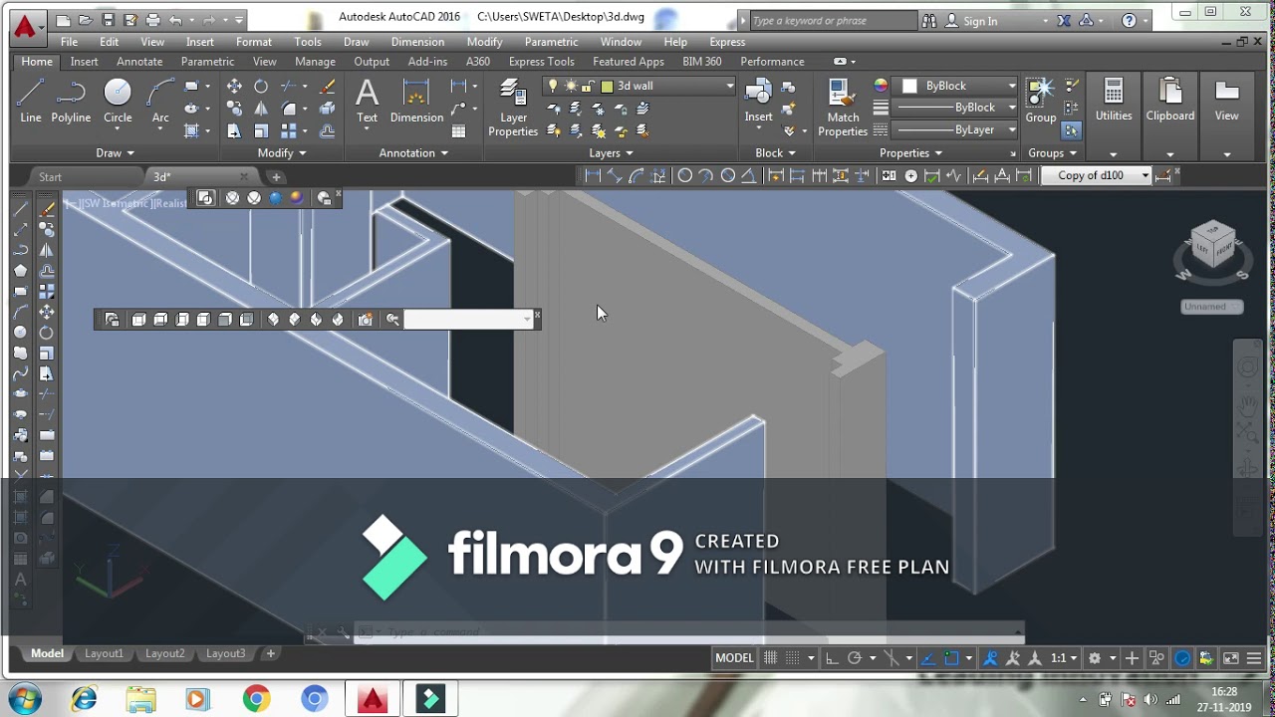The width and height of the screenshot is (1275, 717).
Task: Click Sign In button
Action: click(x=980, y=21)
